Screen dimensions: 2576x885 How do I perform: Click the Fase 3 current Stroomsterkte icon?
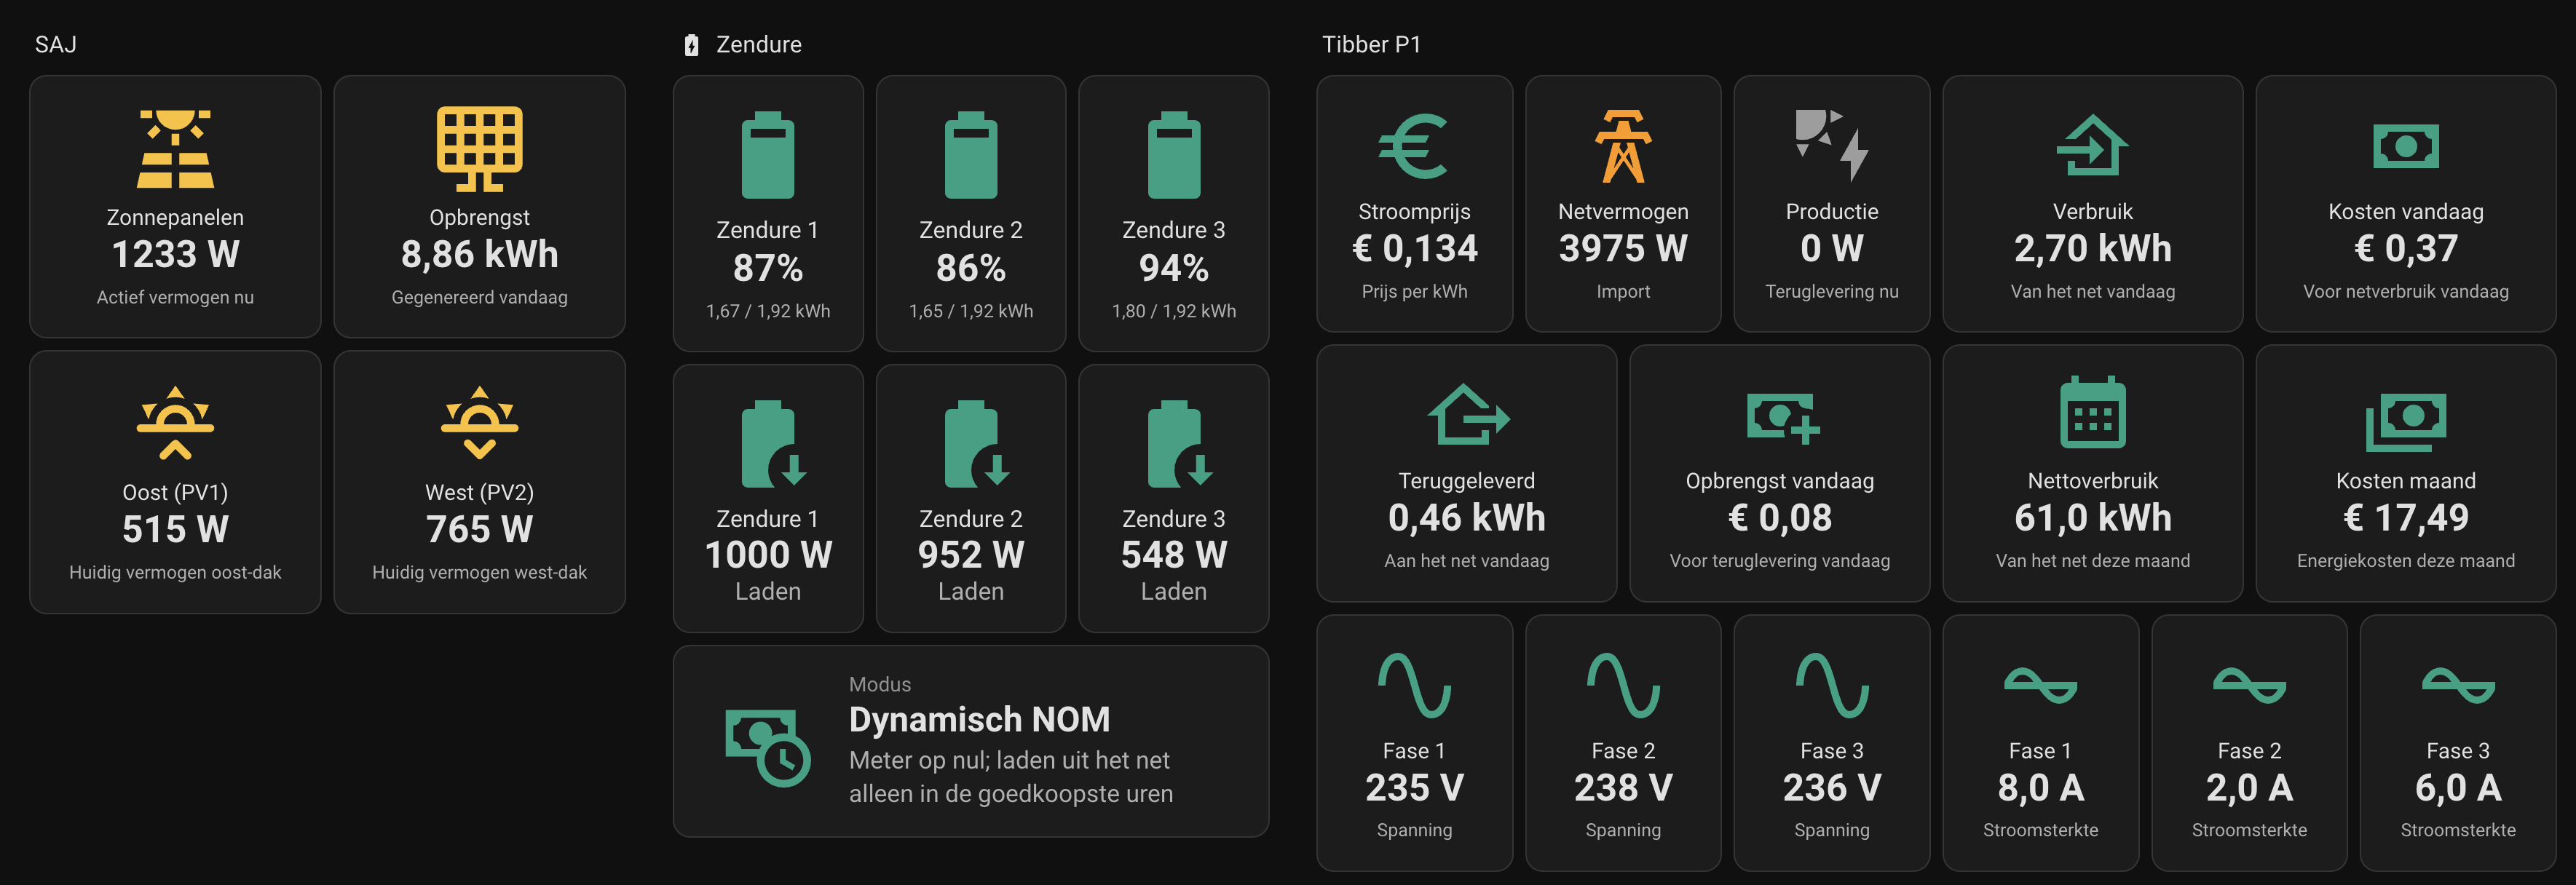tap(2457, 685)
